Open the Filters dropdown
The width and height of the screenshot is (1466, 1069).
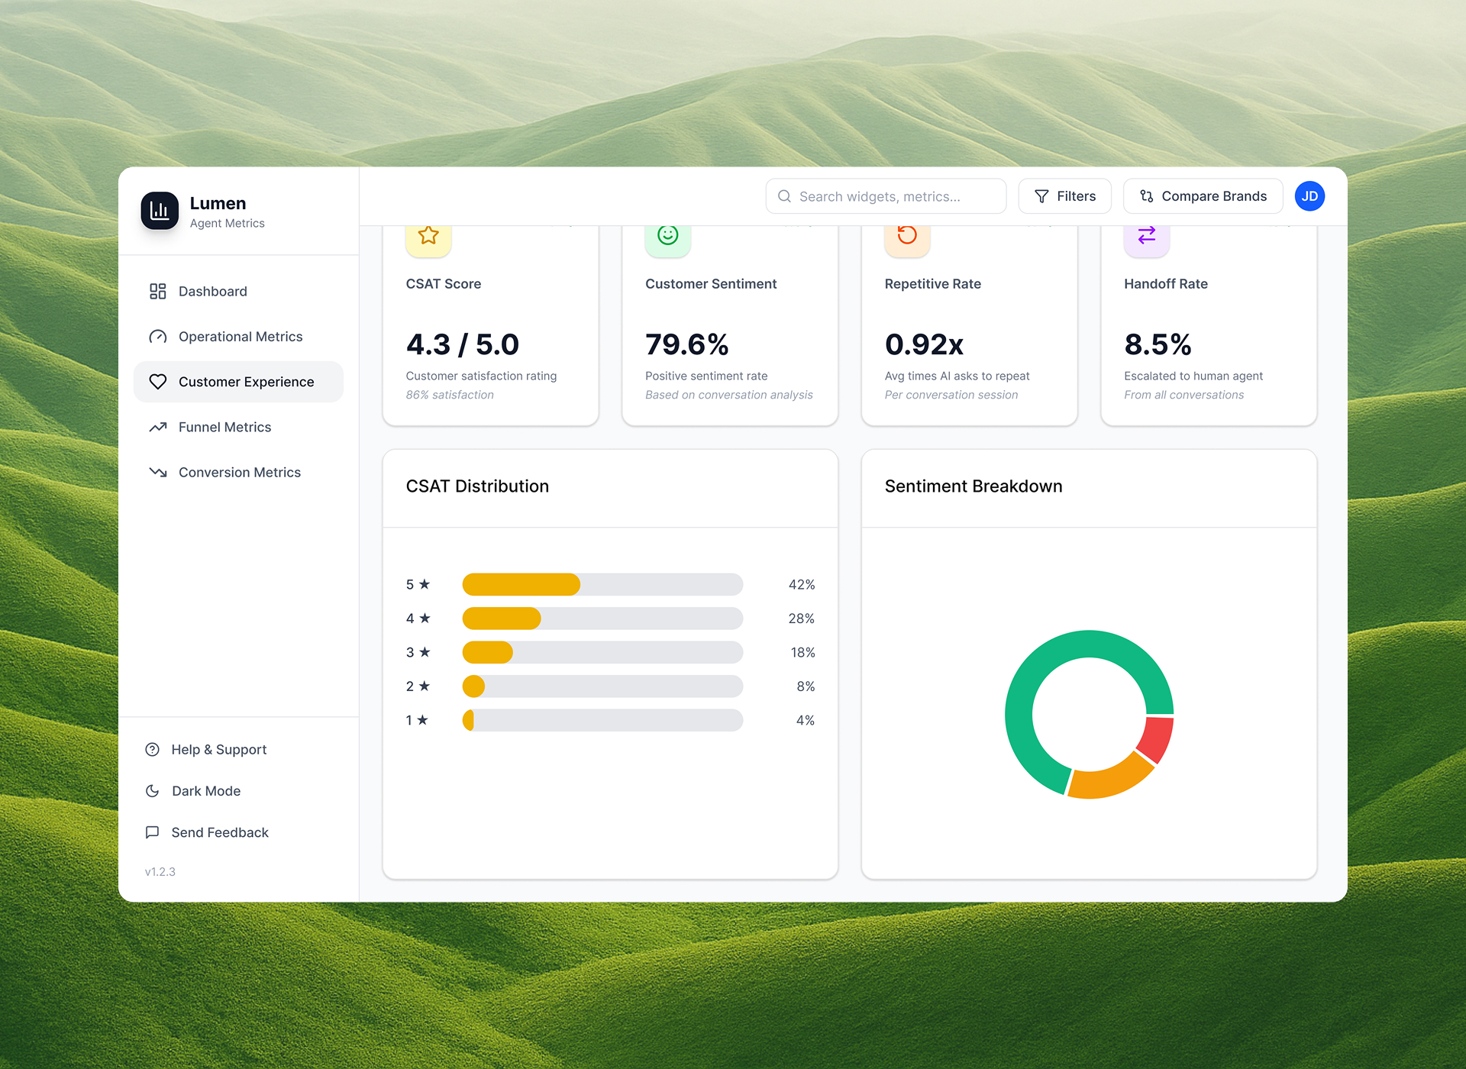(x=1064, y=196)
